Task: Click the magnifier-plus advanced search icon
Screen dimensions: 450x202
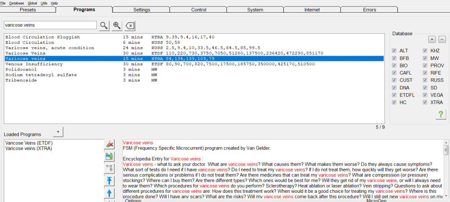Action: click(117, 25)
